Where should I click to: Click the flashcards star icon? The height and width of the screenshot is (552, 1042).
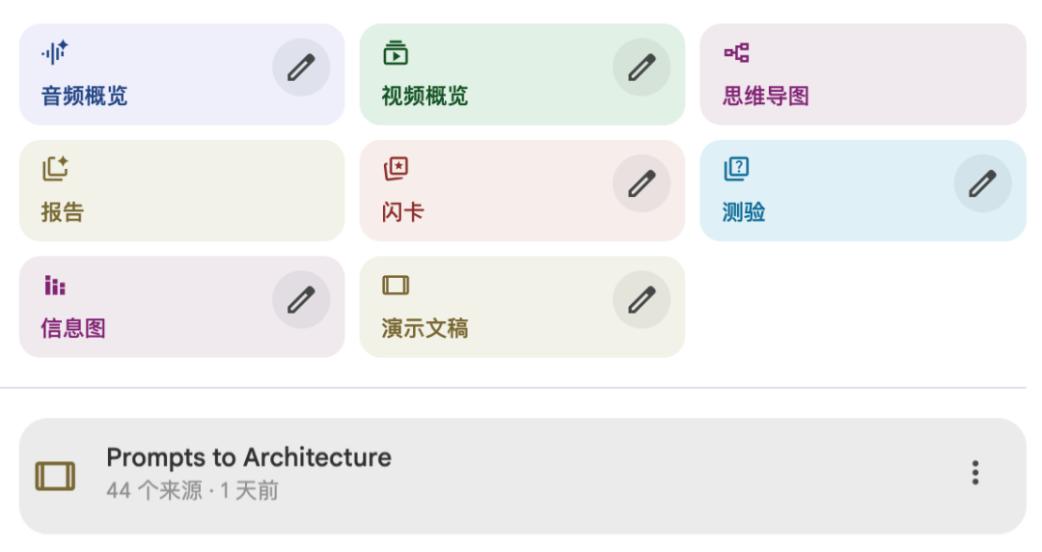point(396,169)
